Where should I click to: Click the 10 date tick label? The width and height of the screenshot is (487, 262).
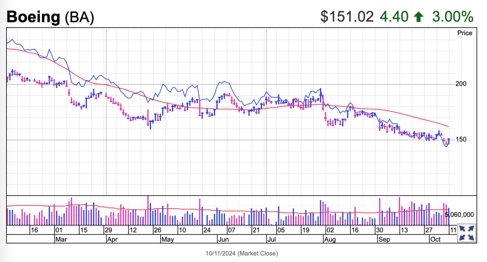182,230
